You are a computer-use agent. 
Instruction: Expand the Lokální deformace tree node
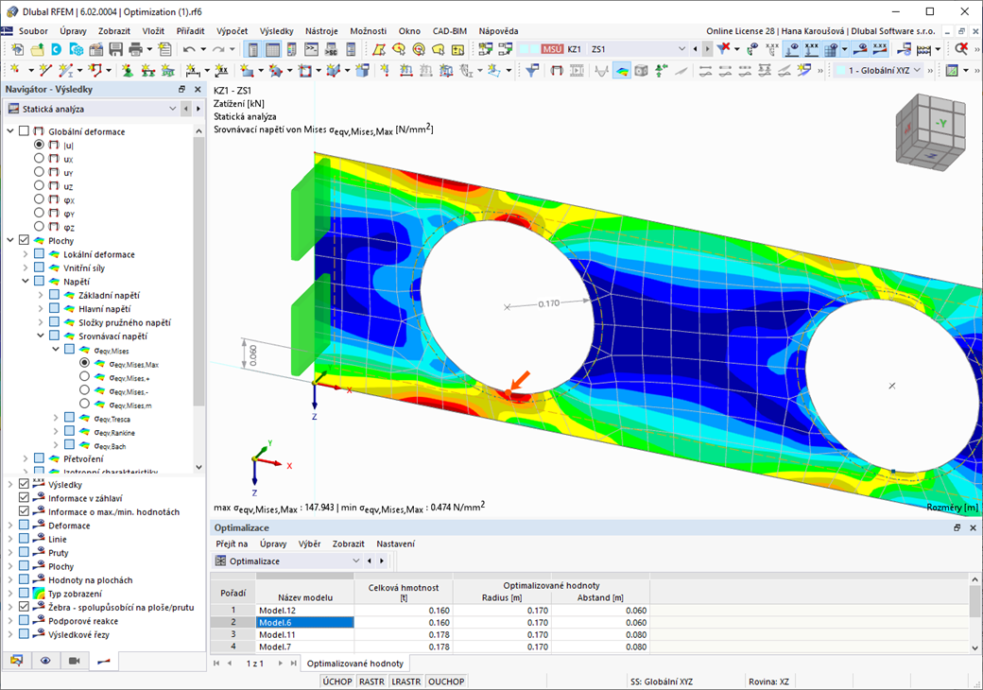pos(26,254)
